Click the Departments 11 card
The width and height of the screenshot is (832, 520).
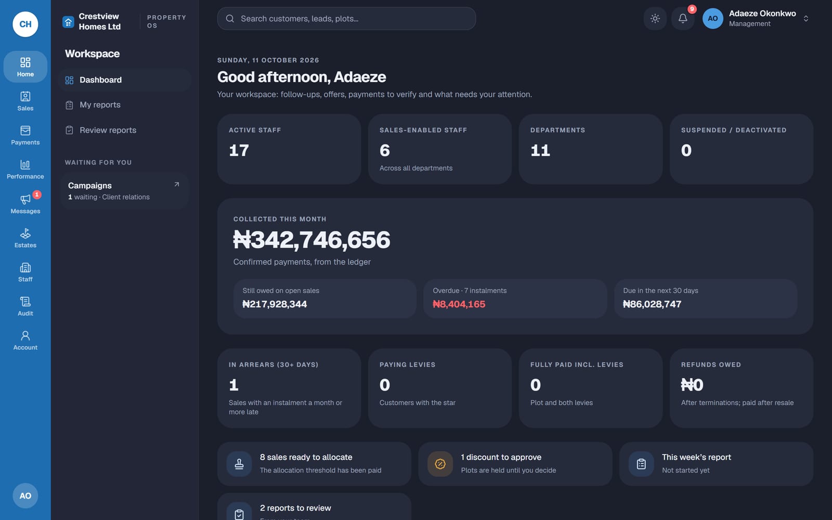pos(591,149)
